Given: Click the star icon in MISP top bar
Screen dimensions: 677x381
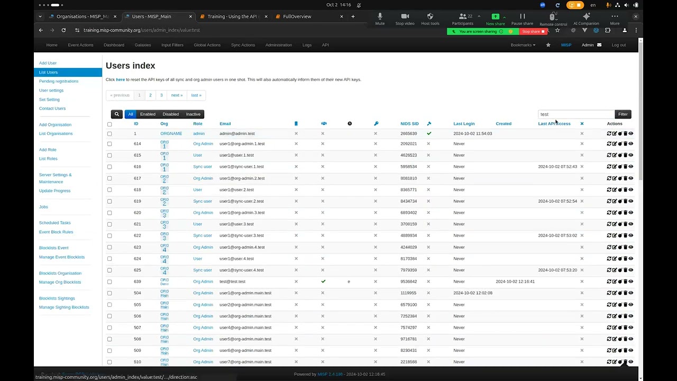Looking at the screenshot, I should (548, 45).
